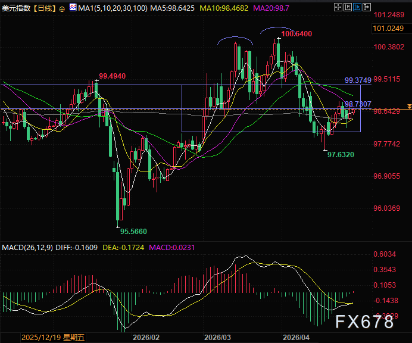Screen dimensions: 412x343
Task: Select the 2025/12/19 星期五 date label
Action: tap(53, 336)
